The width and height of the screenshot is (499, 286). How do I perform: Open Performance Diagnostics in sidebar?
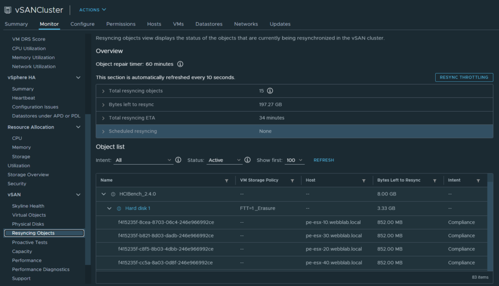[41, 269]
